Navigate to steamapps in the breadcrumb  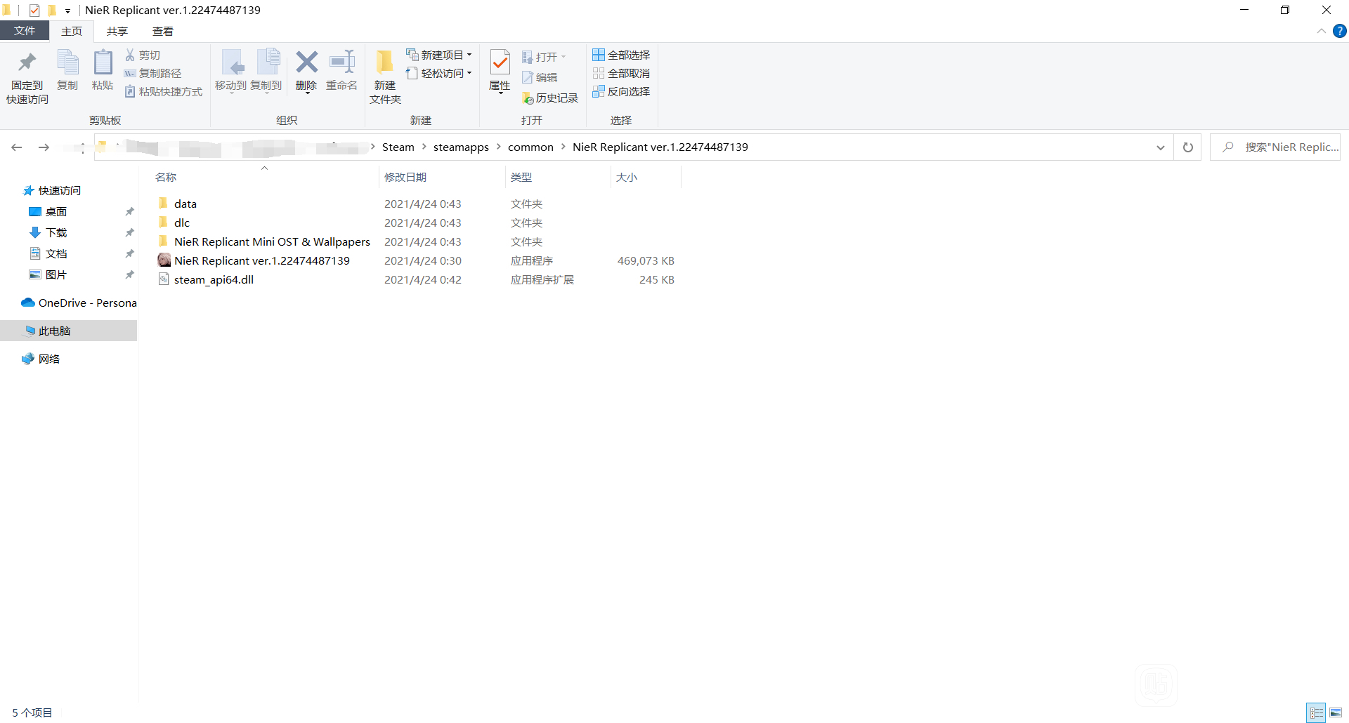(461, 147)
